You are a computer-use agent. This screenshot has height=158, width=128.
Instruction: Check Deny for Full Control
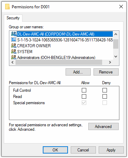[105, 90]
